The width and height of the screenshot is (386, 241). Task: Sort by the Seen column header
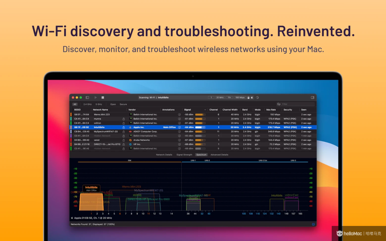(x=304, y=110)
